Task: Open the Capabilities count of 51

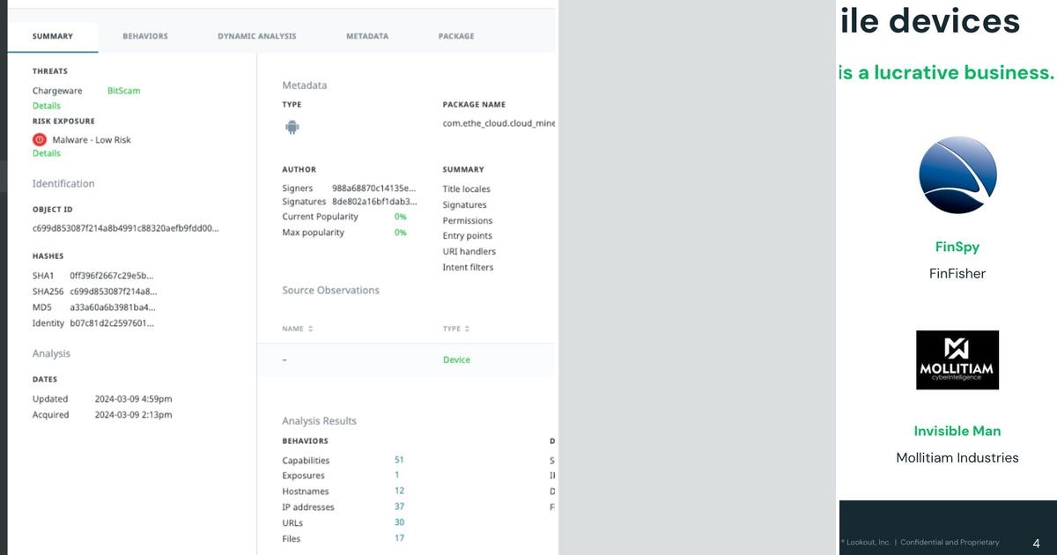Action: (399, 460)
